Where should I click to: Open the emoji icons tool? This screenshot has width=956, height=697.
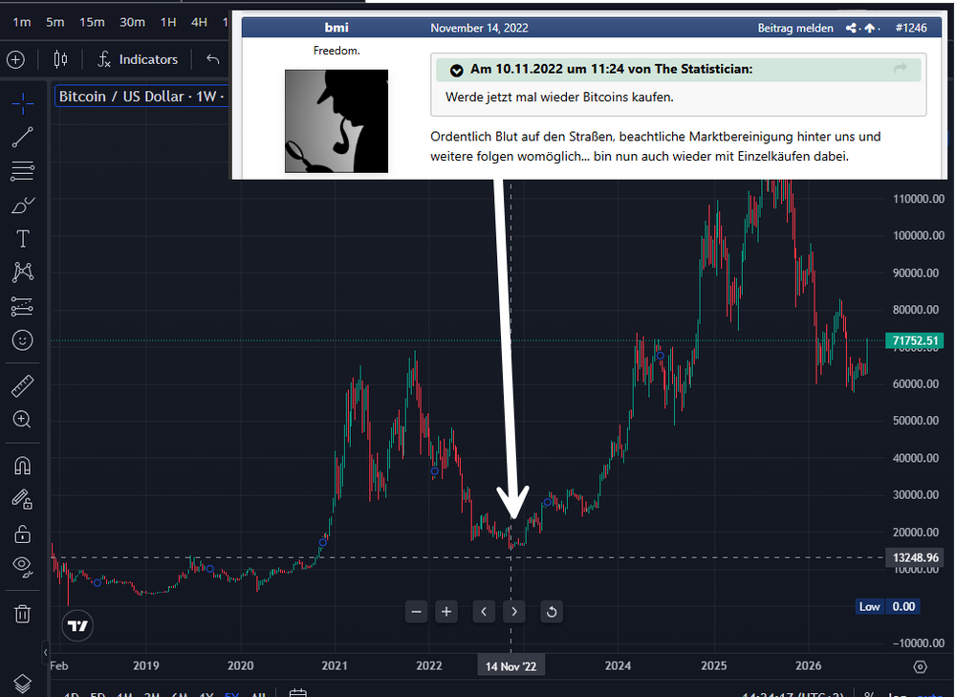click(x=23, y=340)
